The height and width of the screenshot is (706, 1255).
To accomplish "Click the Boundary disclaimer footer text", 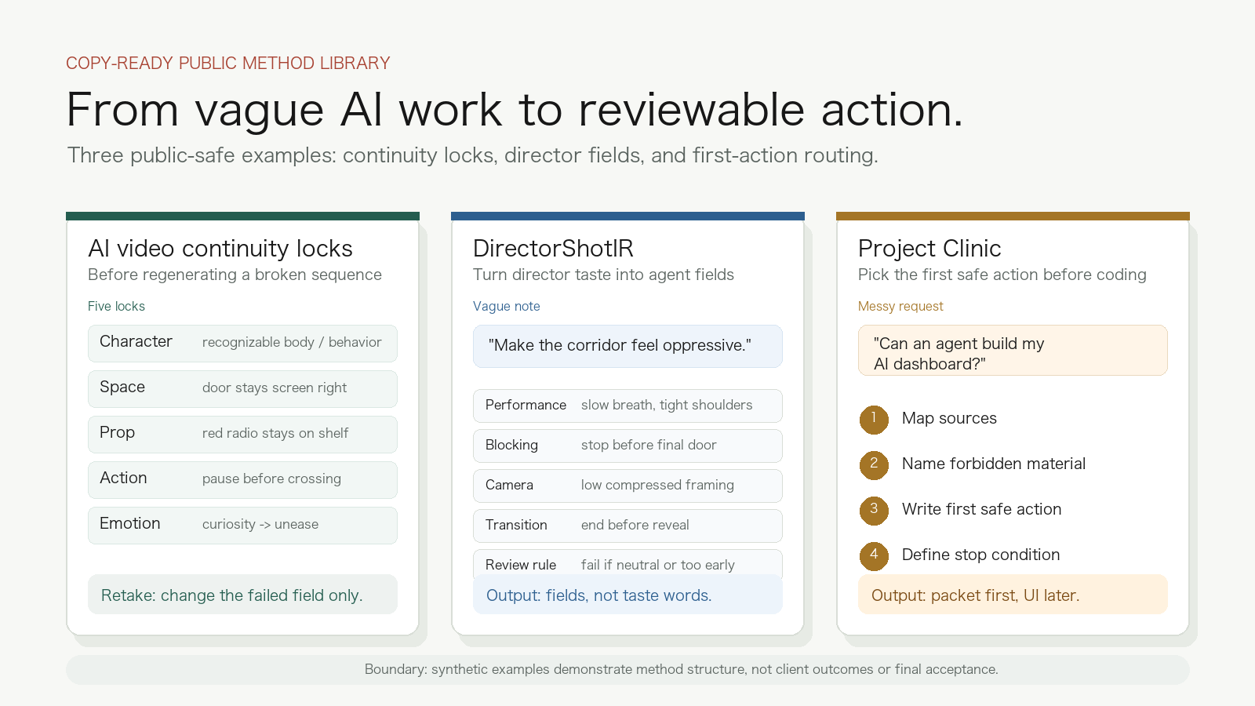I will pos(681,670).
